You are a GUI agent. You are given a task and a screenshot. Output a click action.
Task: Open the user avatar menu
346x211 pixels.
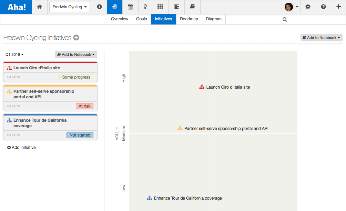[291, 7]
